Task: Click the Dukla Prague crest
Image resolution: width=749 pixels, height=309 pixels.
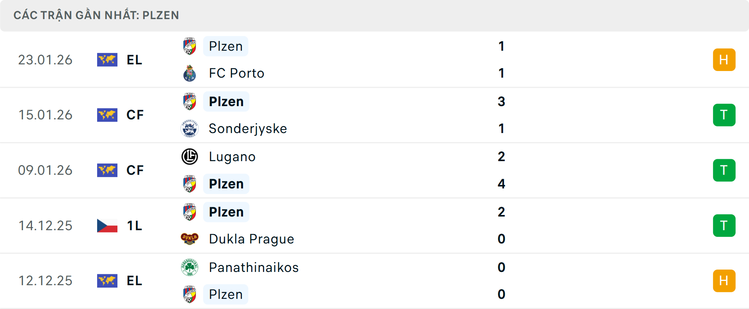Action: 190,239
